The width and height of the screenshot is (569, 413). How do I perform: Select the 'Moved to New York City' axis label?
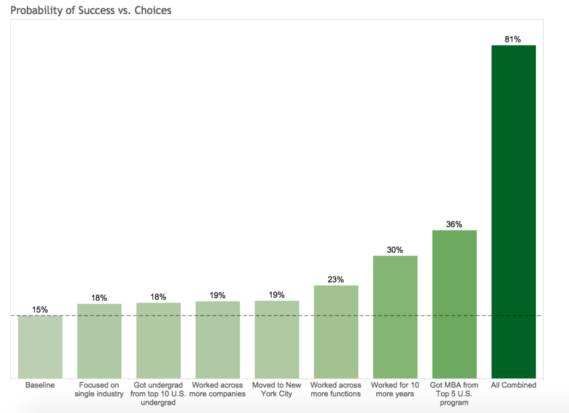[277, 389]
